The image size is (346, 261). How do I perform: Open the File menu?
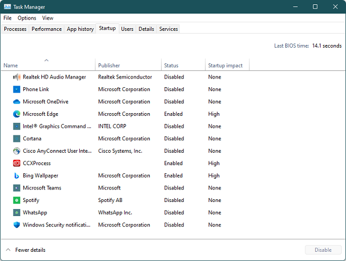click(x=8, y=18)
